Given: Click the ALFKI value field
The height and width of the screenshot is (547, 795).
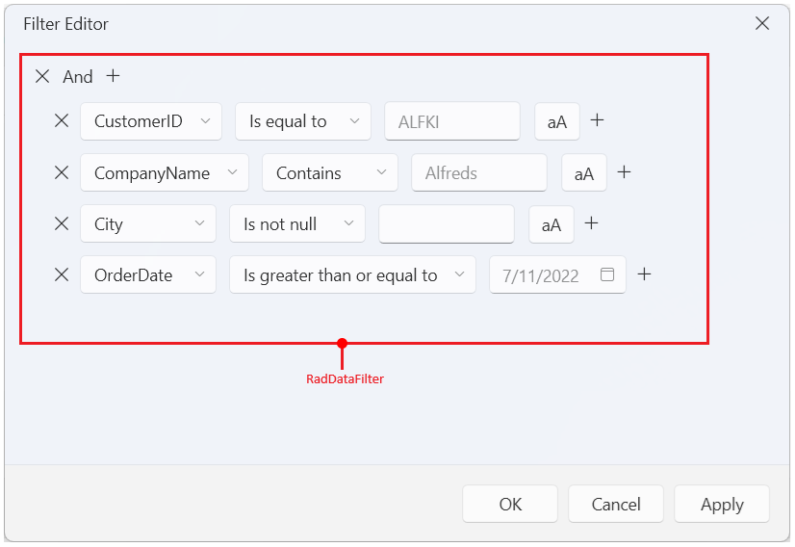Looking at the screenshot, I should click(x=452, y=121).
